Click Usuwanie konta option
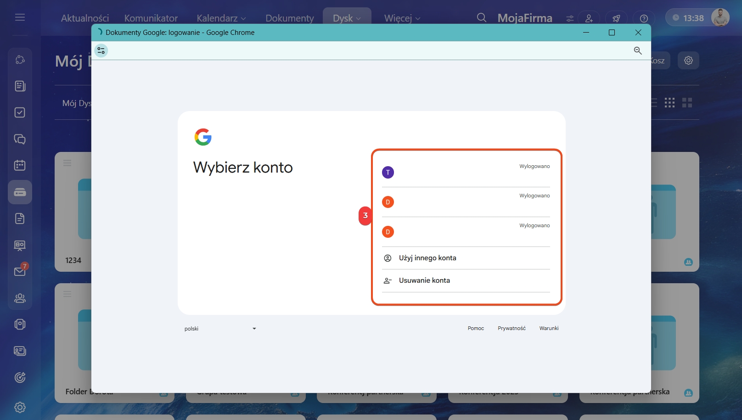This screenshot has height=420, width=742. click(424, 280)
